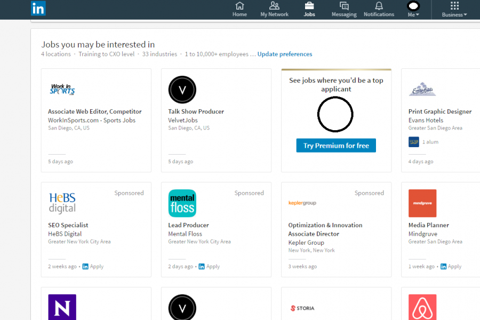The image size is (480, 320).
Task: Click the Sponsored label on Mental Floss card
Action: pyautogui.click(x=249, y=193)
